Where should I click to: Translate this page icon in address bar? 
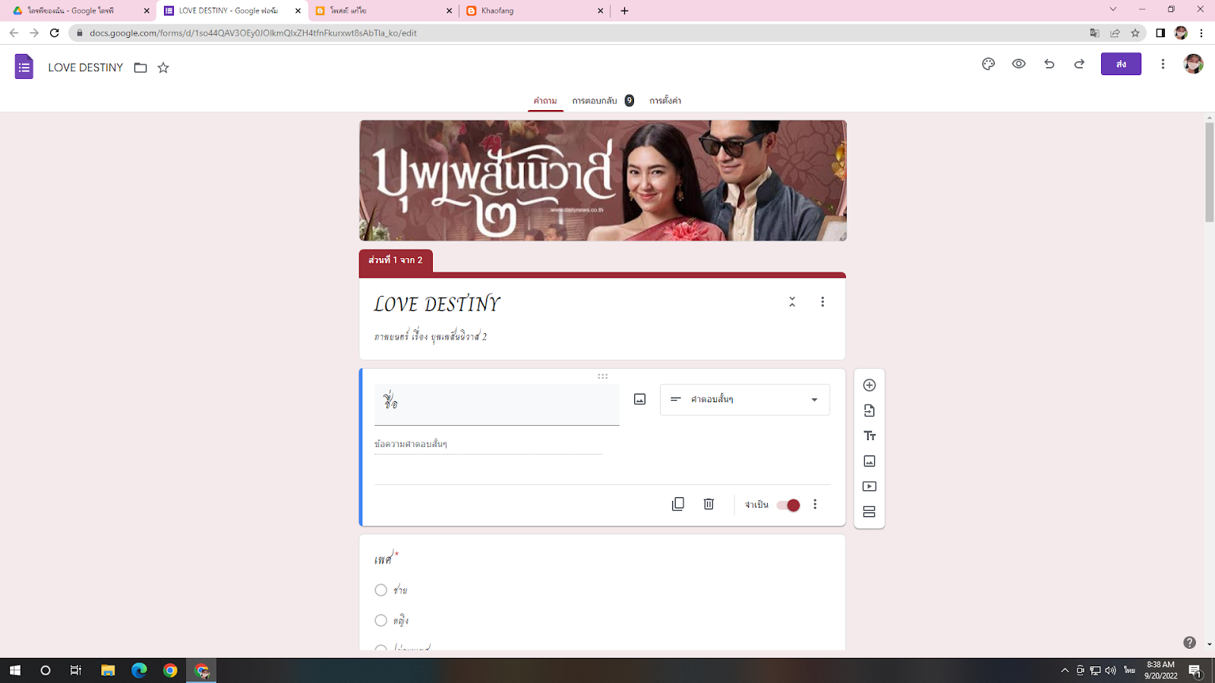(x=1094, y=33)
